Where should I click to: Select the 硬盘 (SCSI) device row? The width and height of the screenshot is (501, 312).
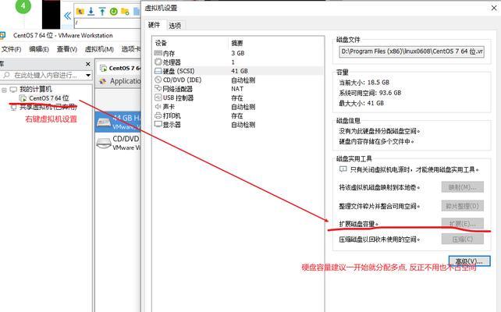click(x=238, y=71)
